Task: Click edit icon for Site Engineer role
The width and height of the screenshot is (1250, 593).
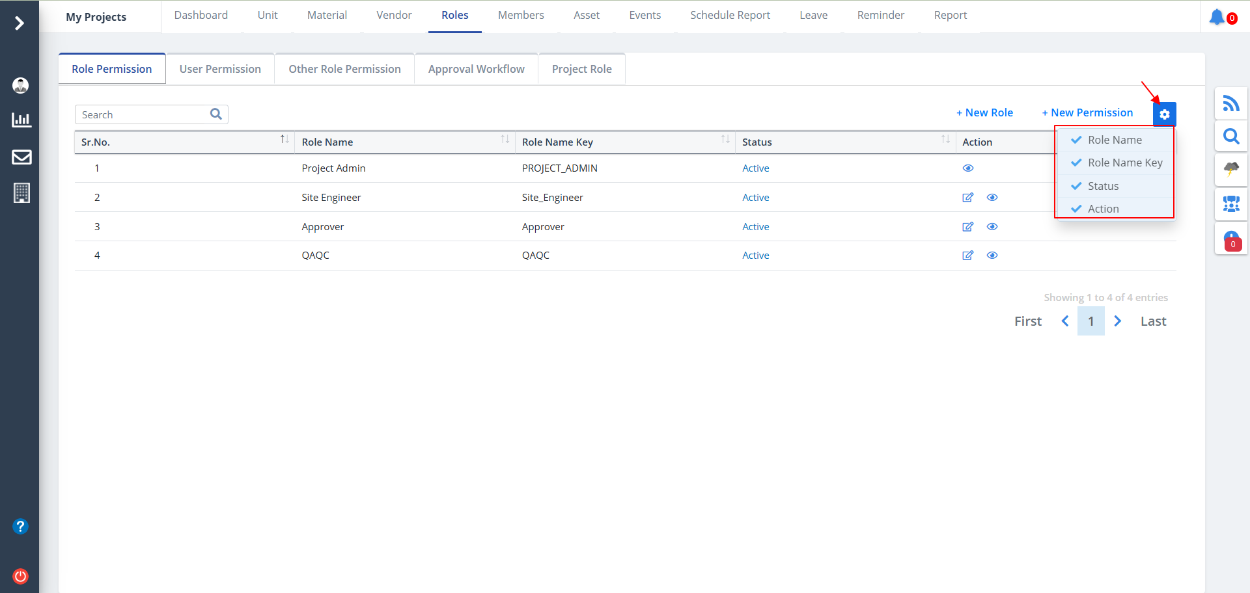Action: tap(967, 198)
